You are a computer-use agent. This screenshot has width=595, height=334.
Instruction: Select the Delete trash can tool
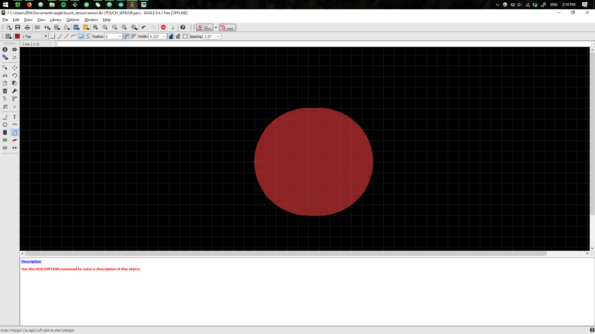click(x=5, y=91)
